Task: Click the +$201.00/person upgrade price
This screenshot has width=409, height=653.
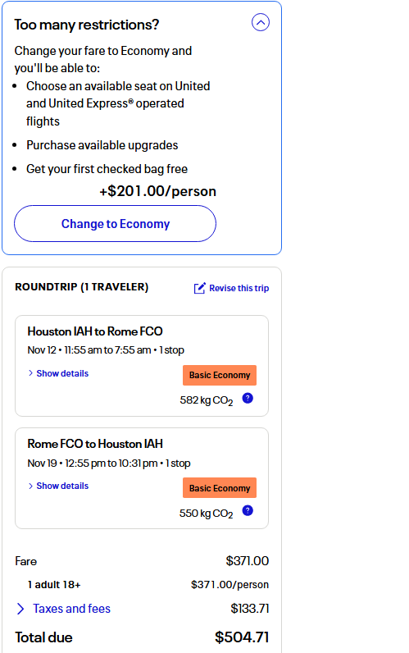Action: (x=157, y=191)
